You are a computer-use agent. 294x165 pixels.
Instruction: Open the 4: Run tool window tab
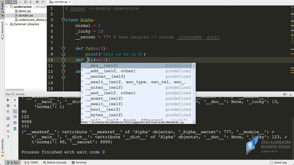point(13,163)
